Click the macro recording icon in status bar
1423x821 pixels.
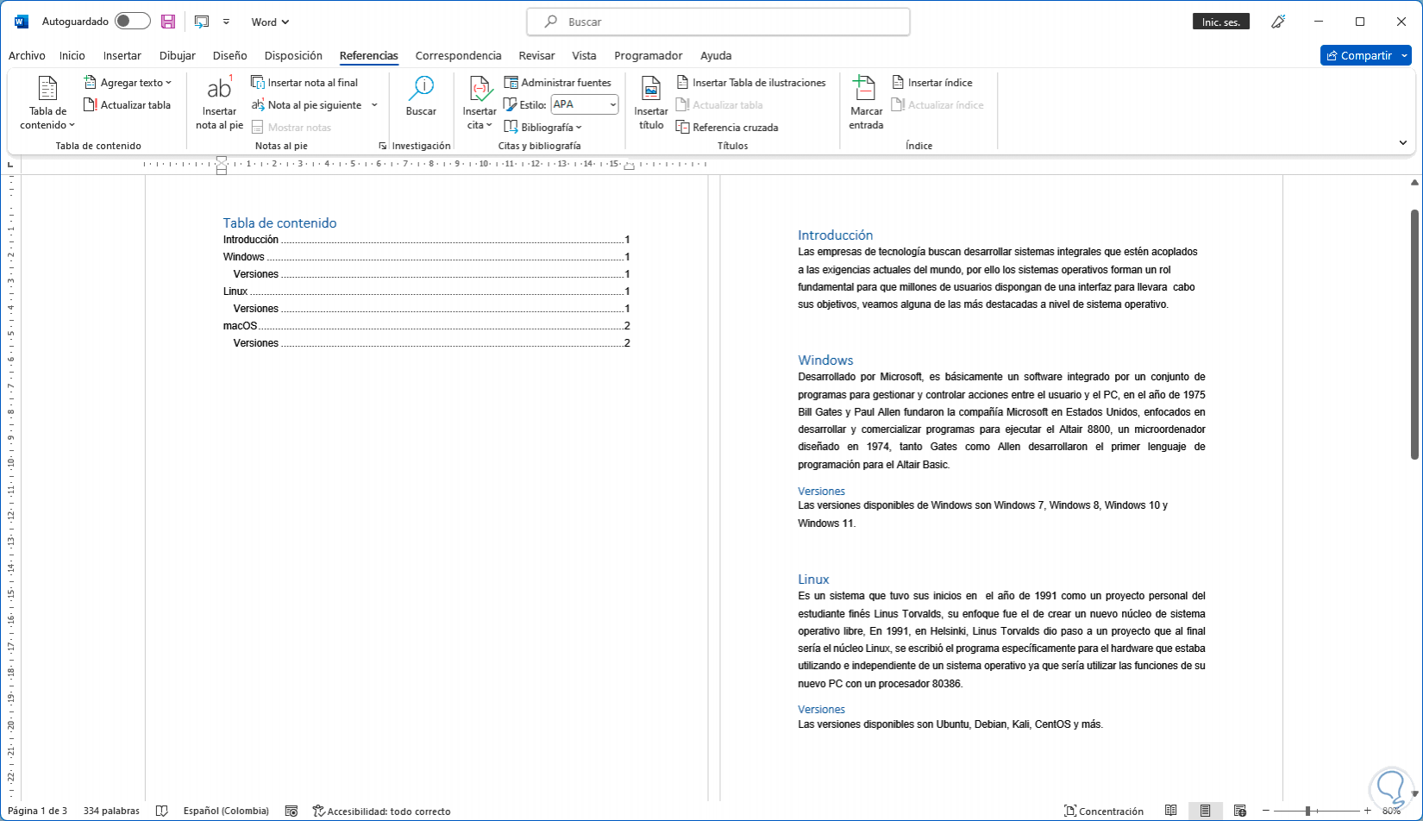[x=291, y=811]
